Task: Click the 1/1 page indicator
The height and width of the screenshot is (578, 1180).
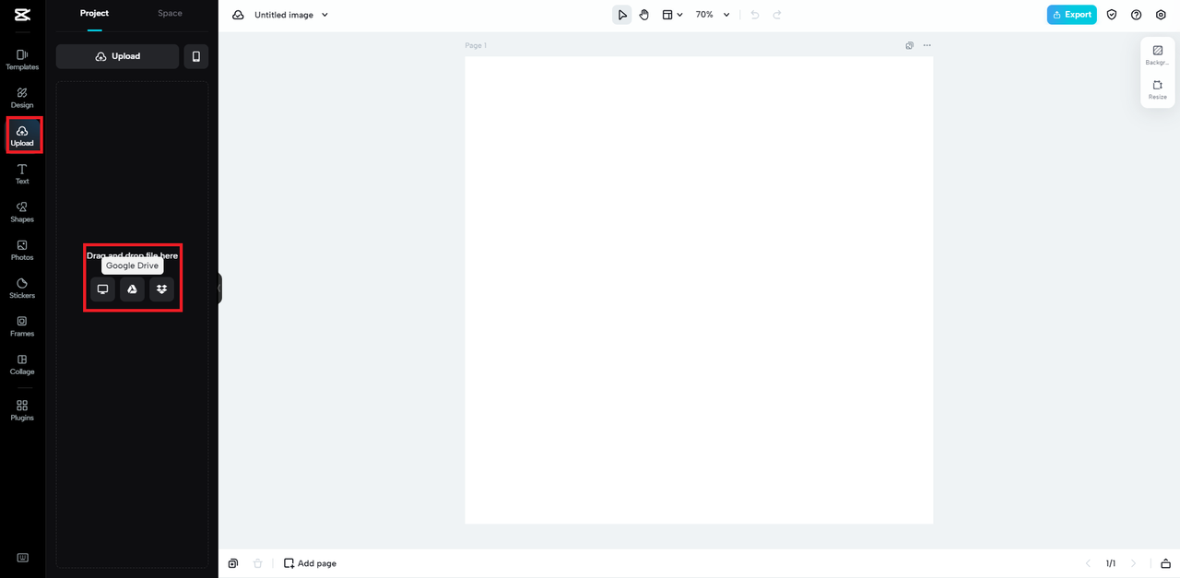Action: [x=1111, y=563]
